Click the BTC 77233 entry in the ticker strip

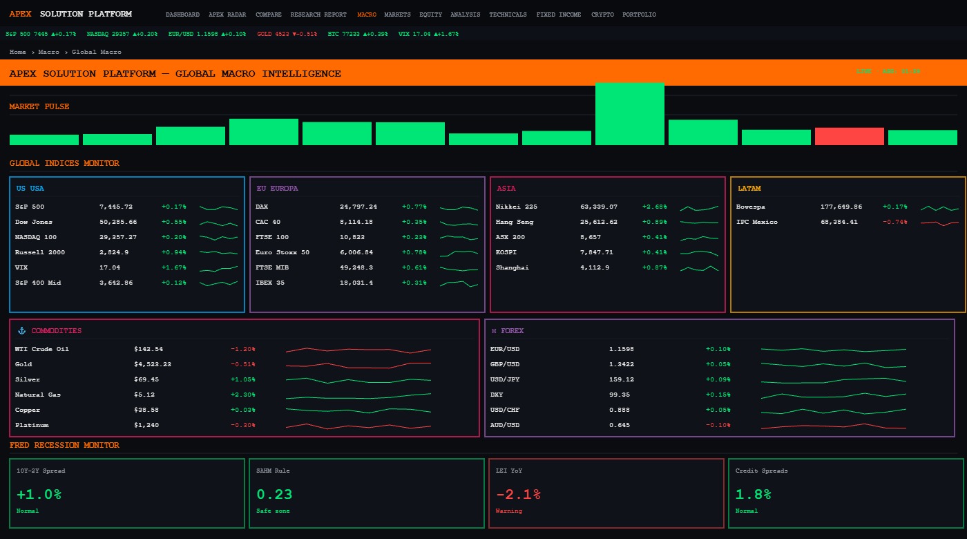358,34
